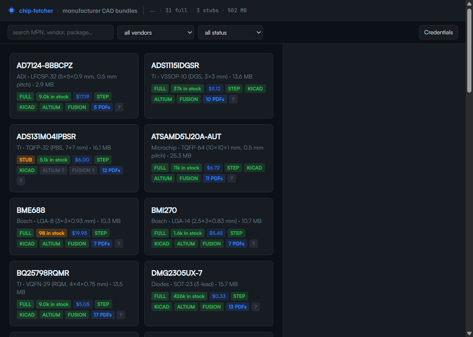This screenshot has height=337, width=473.
Task: Select the BME688 card title
Action: coord(31,210)
